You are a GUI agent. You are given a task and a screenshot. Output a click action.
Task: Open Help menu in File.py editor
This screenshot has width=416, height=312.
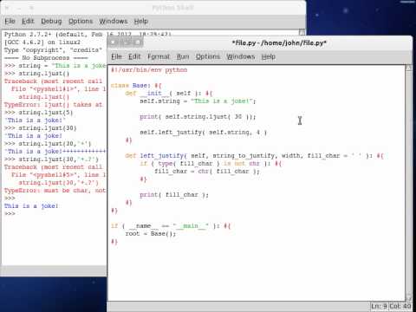pyautogui.click(x=269, y=56)
